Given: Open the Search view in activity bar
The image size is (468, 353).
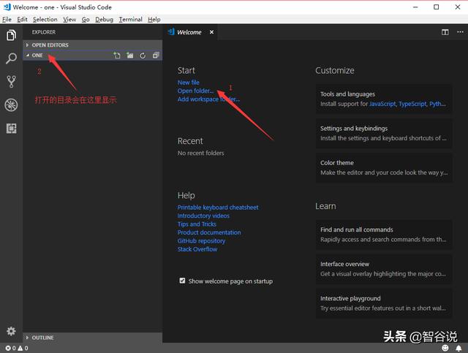Looking at the screenshot, I should pyautogui.click(x=11, y=58).
